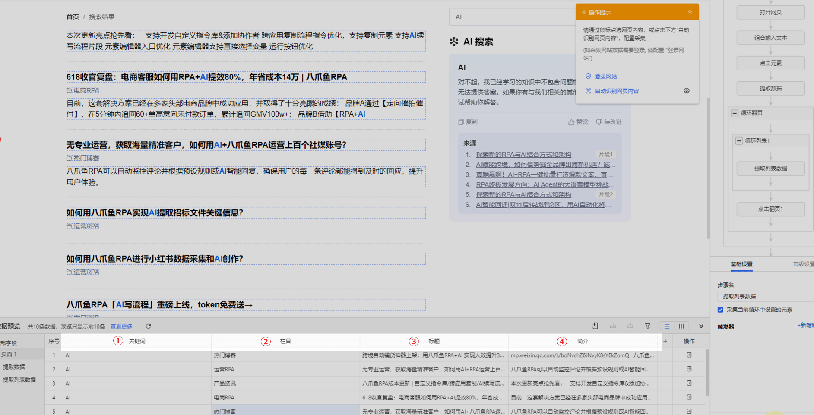The width and height of the screenshot is (814, 415).
Task: Open article 如何用八爪鱼RPA实现AI提取招标文件关键信息
Action: point(155,213)
